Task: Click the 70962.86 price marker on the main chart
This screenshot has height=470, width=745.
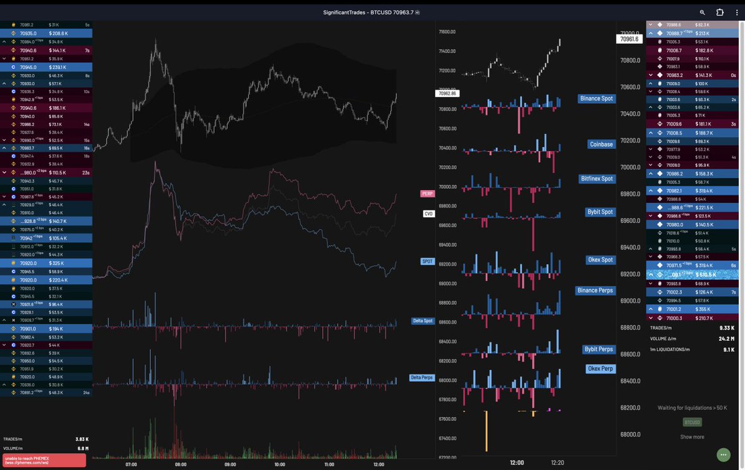Action: point(446,94)
